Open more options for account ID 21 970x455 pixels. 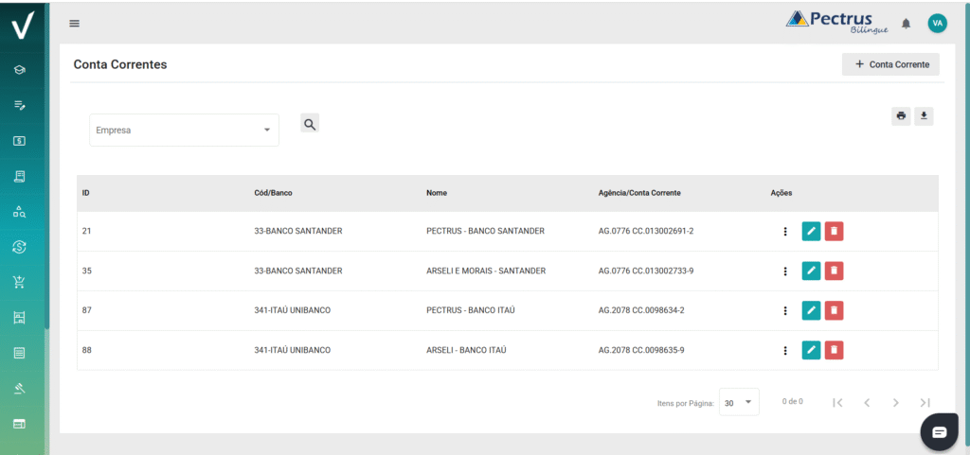click(784, 232)
